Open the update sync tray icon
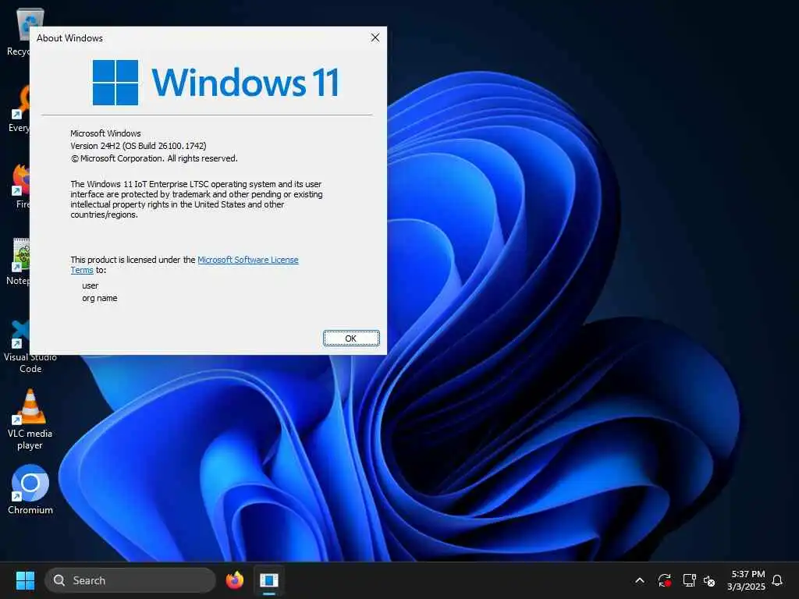 (x=665, y=580)
